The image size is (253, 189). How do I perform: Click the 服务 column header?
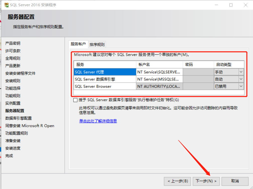[x=105, y=65]
